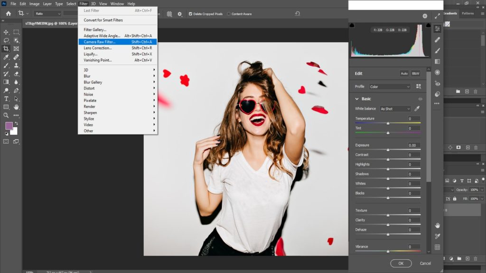This screenshot has height=273, width=486.
Task: Select the Move tool
Action: [6, 32]
